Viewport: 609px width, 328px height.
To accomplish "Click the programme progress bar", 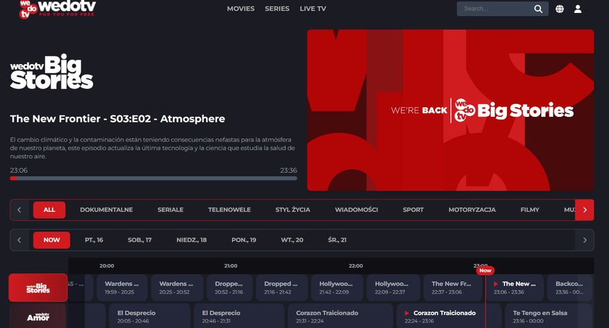I will pos(153,178).
